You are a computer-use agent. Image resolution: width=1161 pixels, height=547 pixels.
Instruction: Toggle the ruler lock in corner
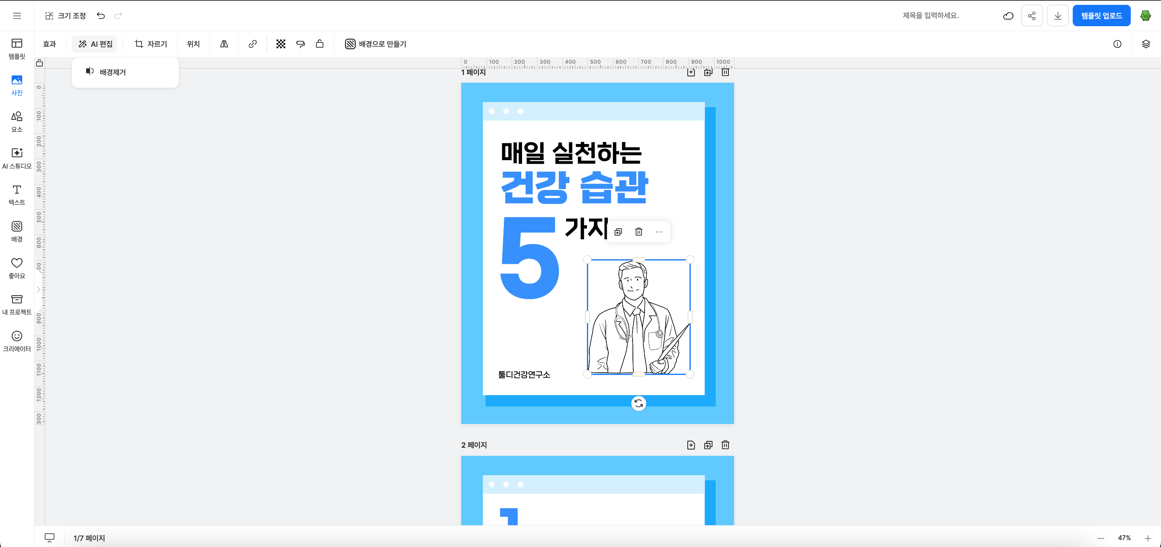[40, 63]
